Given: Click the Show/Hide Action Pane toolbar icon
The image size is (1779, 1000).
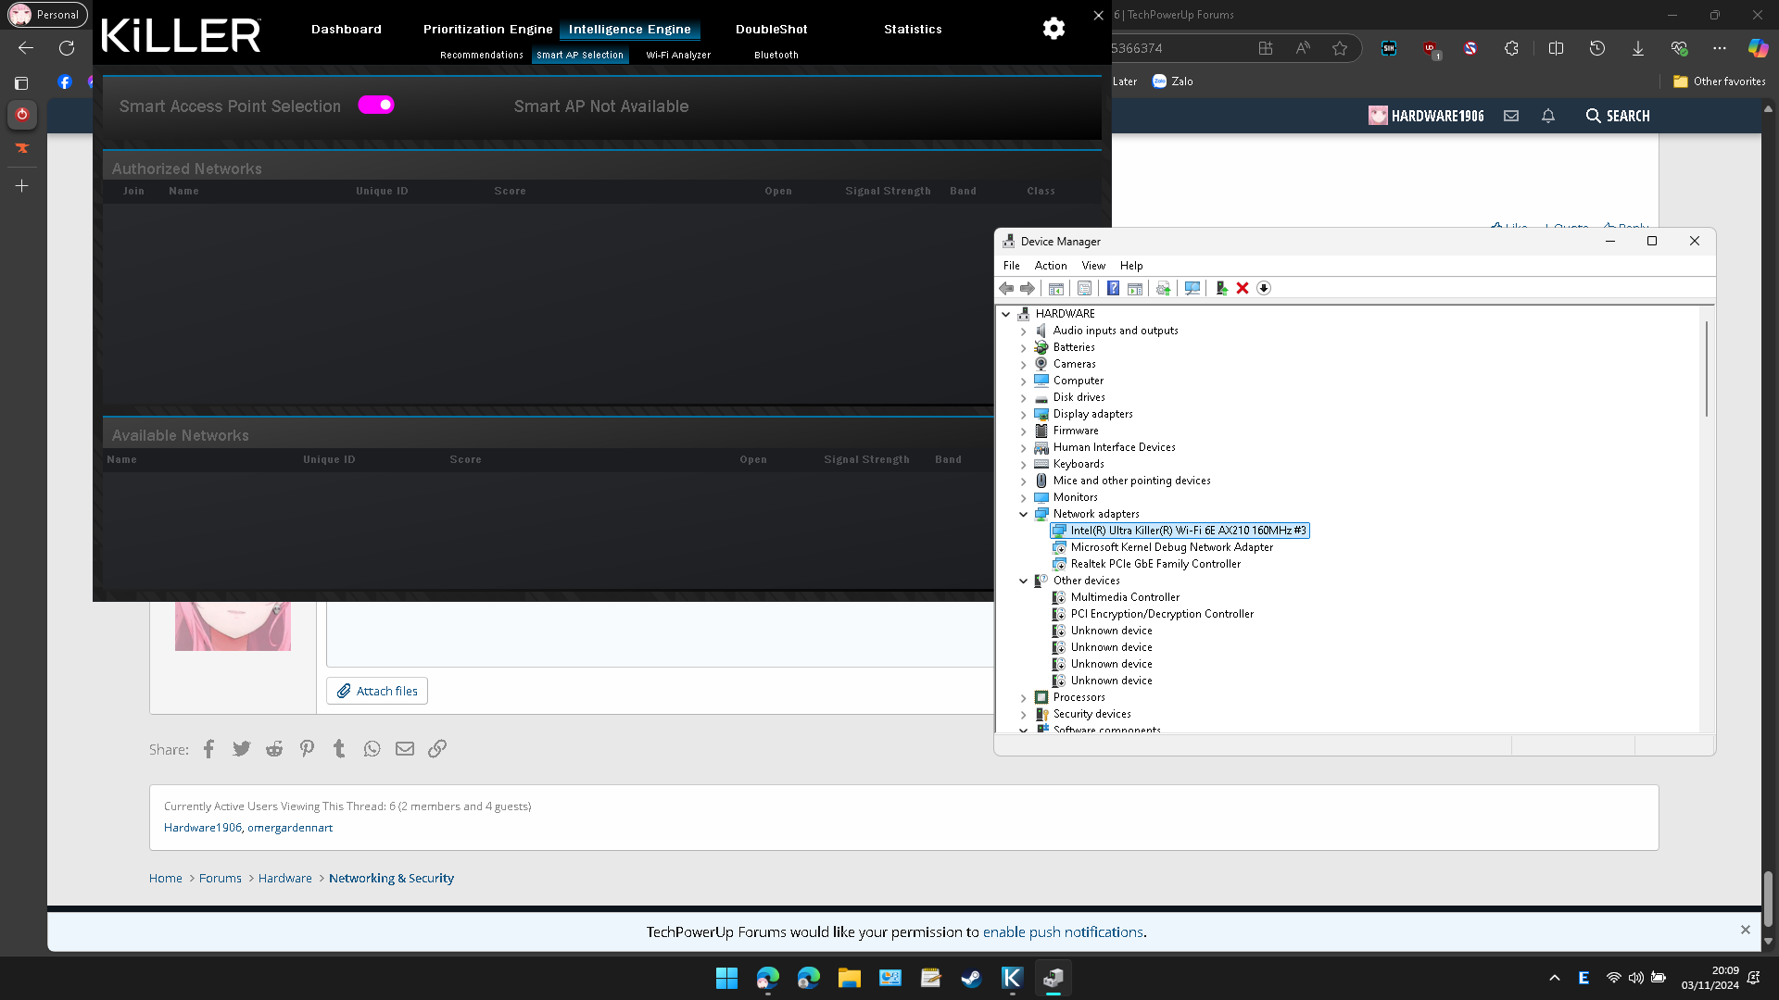Looking at the screenshot, I should (1135, 289).
